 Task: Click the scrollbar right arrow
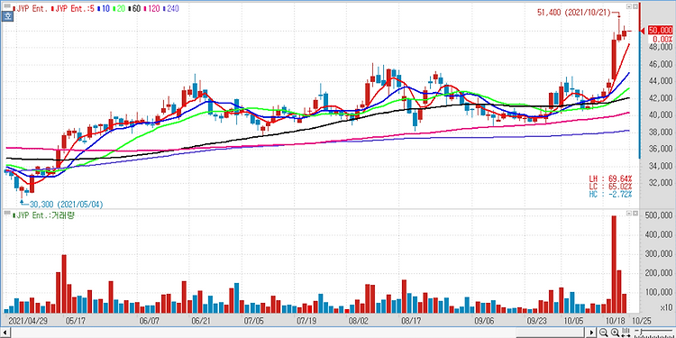point(591,333)
